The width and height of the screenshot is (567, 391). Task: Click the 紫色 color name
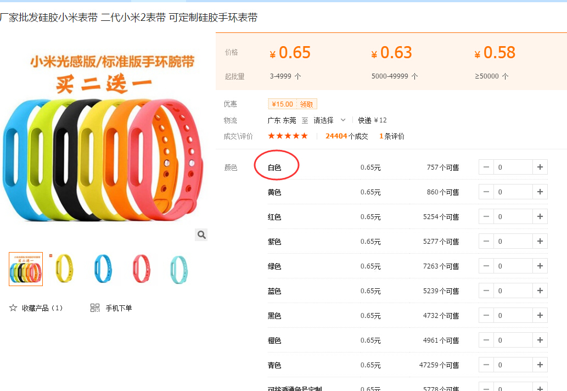click(274, 242)
